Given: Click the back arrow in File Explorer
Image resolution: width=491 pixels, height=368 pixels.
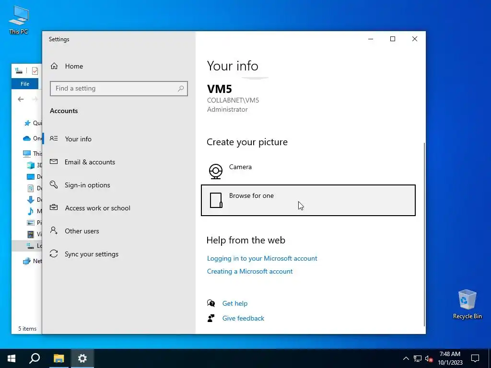Looking at the screenshot, I should [x=21, y=99].
